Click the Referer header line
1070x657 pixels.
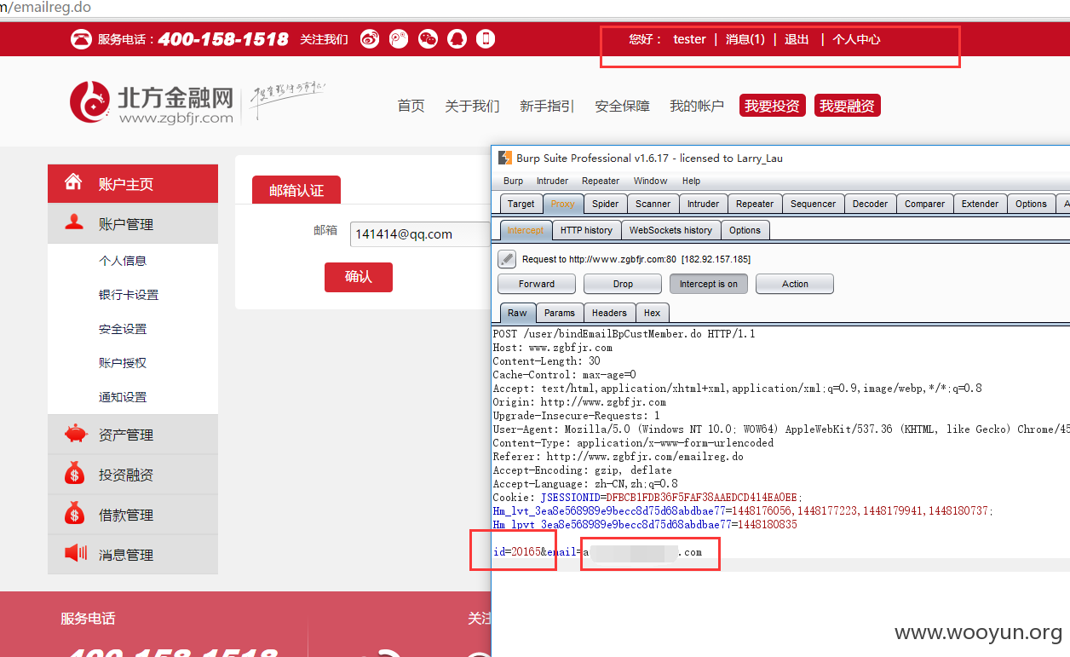618,457
